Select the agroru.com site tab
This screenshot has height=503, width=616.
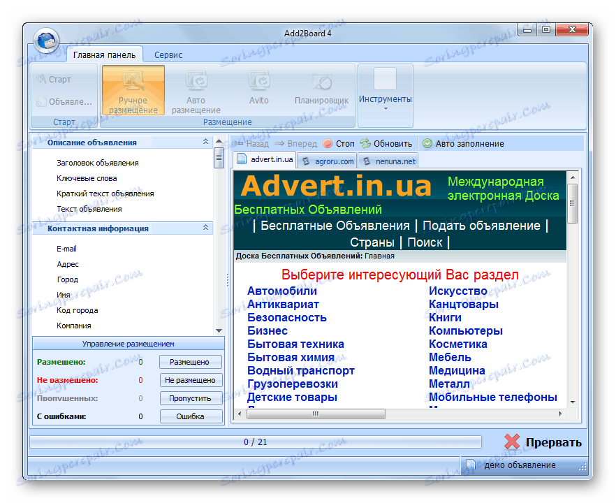coord(328,161)
